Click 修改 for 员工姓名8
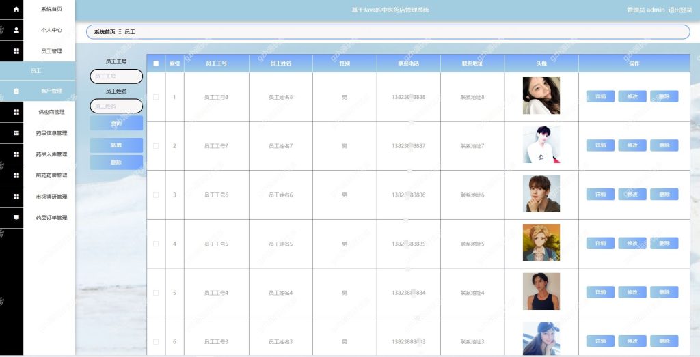The width and height of the screenshot is (700, 357). 632,96
